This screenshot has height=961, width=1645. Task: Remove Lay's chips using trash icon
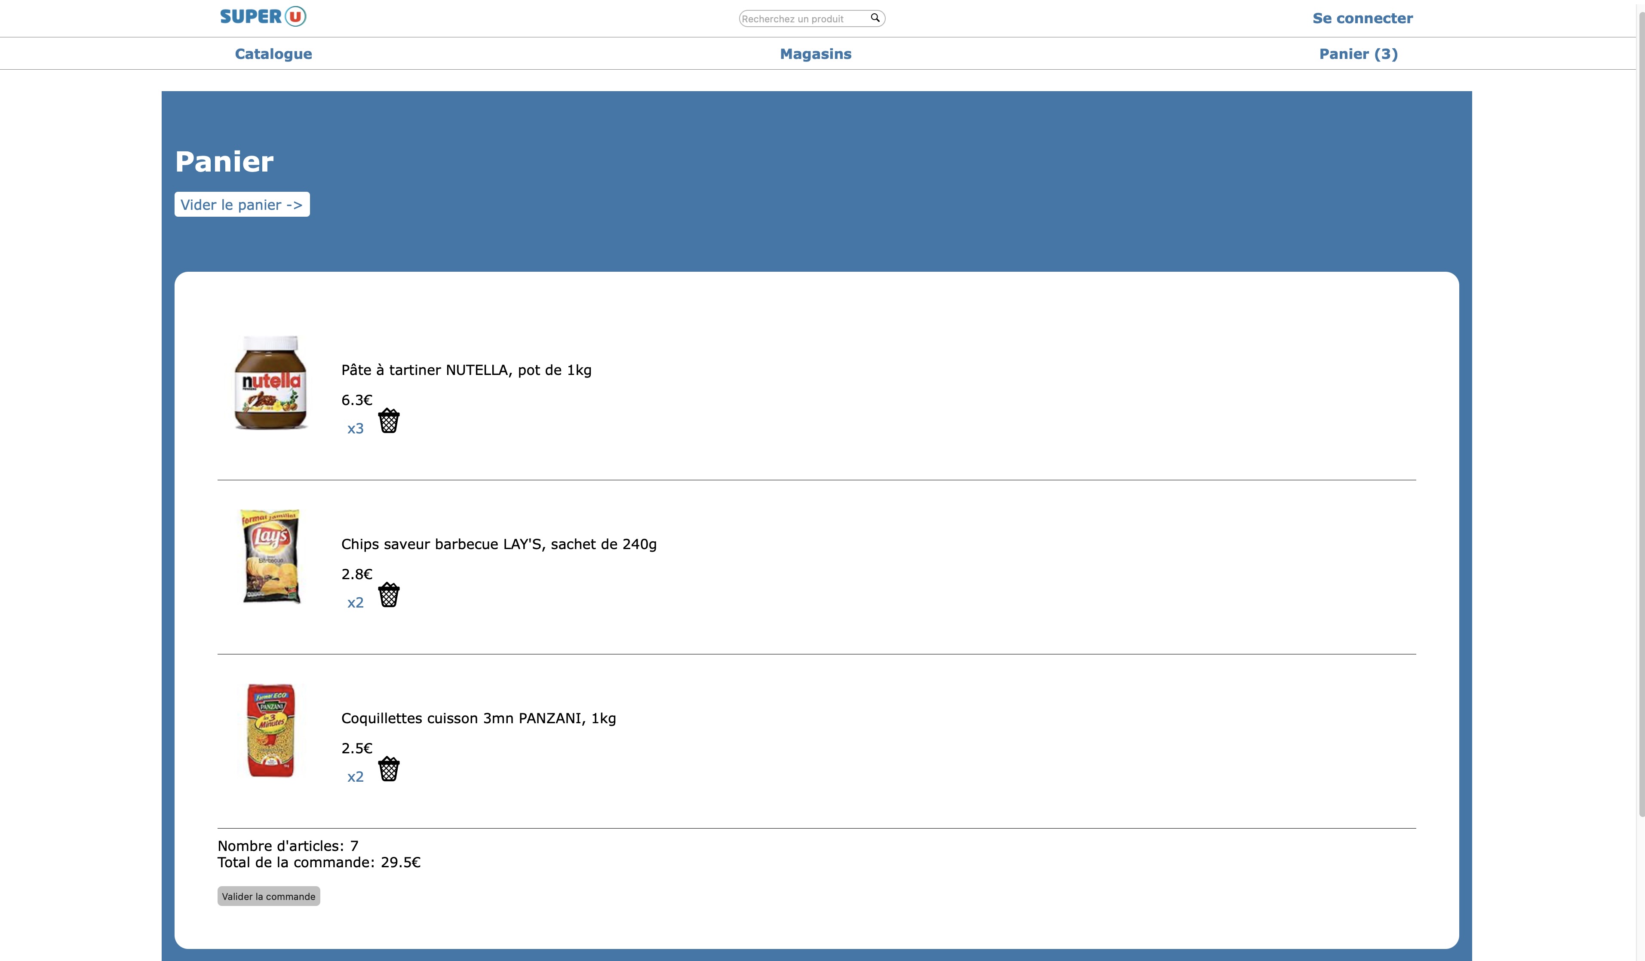[x=388, y=595]
